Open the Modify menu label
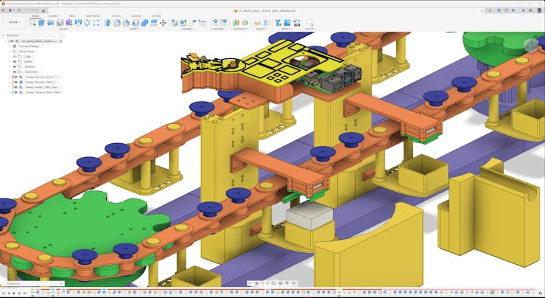The height and width of the screenshot is (298, 545). pyautogui.click(x=136, y=29)
